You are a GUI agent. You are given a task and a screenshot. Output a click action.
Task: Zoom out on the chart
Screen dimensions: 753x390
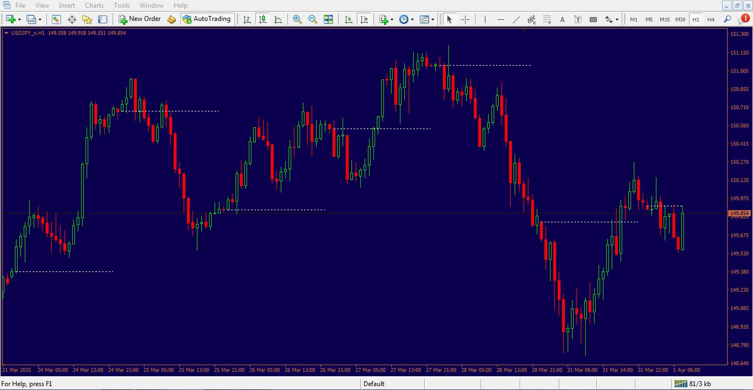click(x=313, y=19)
